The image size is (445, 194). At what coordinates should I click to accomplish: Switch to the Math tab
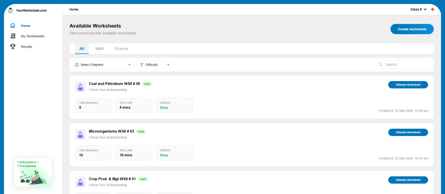100,48
